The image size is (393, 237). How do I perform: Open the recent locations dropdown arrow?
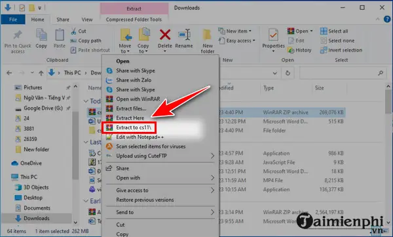pyautogui.click(x=32, y=73)
